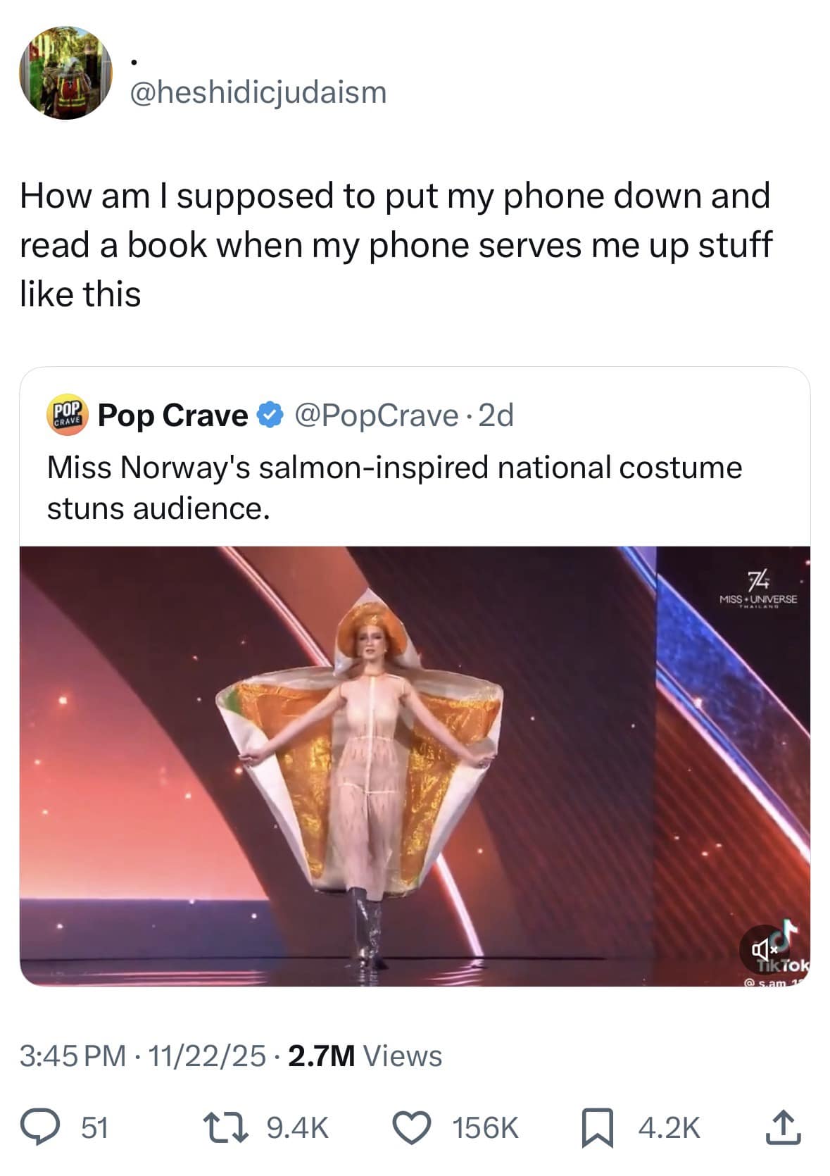
Task: Like the post with heart icon
Action: [x=416, y=1128]
